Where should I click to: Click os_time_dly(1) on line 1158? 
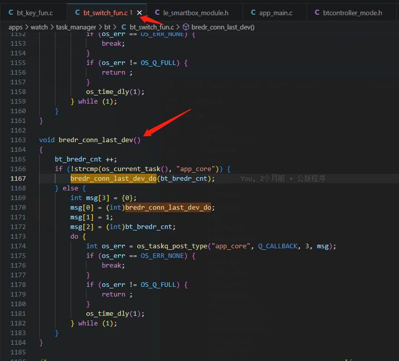(113, 92)
